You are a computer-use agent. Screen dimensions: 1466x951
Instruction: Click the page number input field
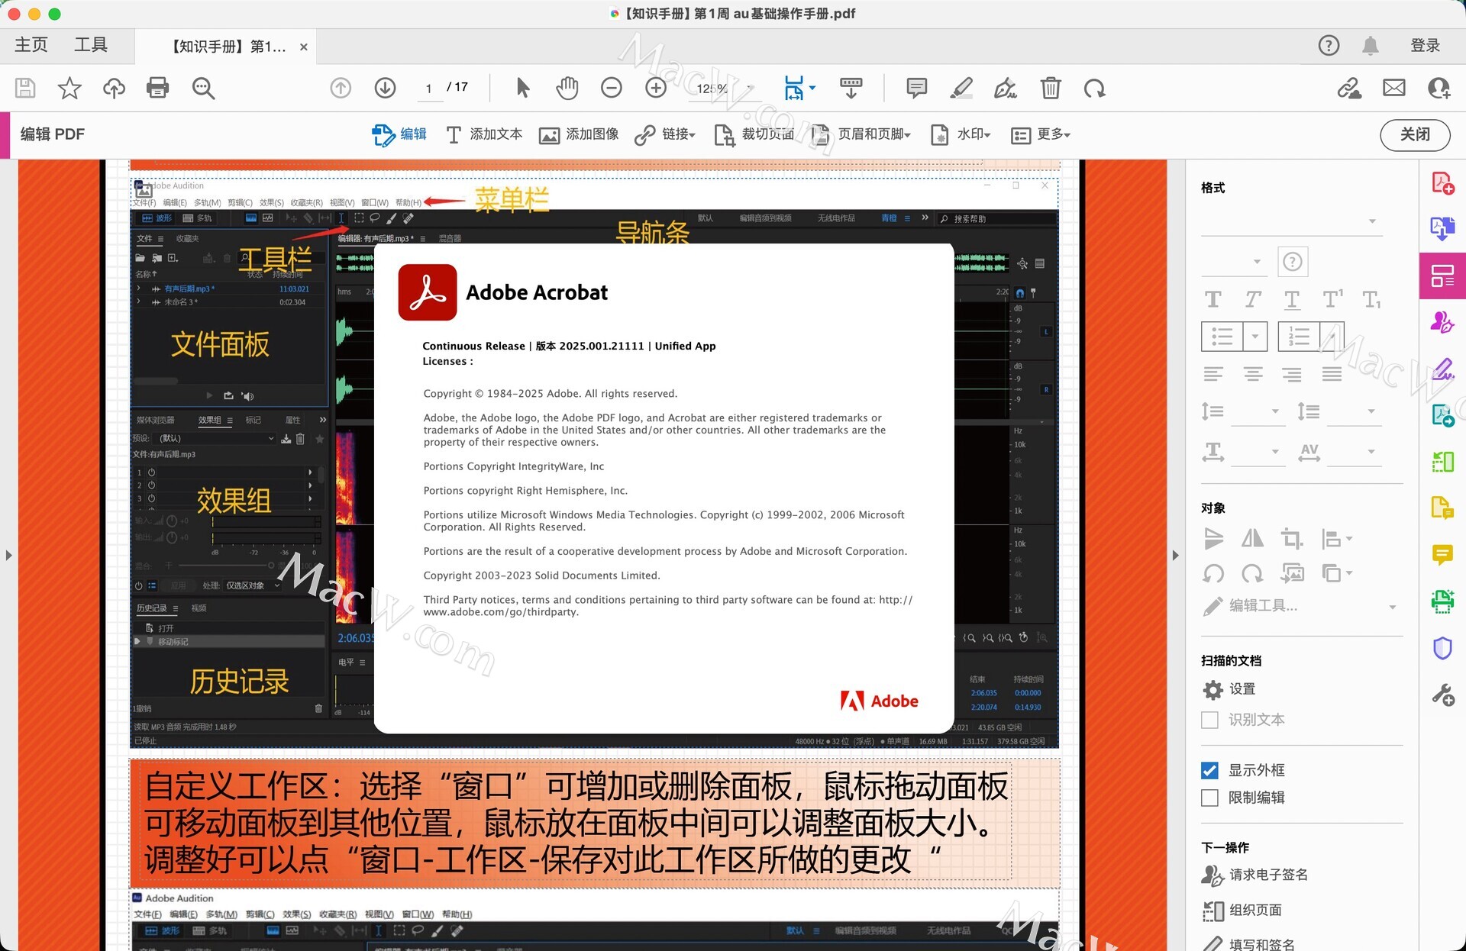[x=429, y=88]
